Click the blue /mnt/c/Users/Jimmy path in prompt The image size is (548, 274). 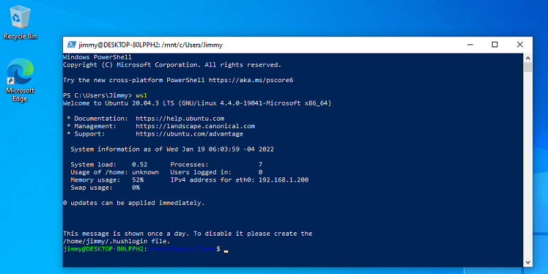[182, 249]
